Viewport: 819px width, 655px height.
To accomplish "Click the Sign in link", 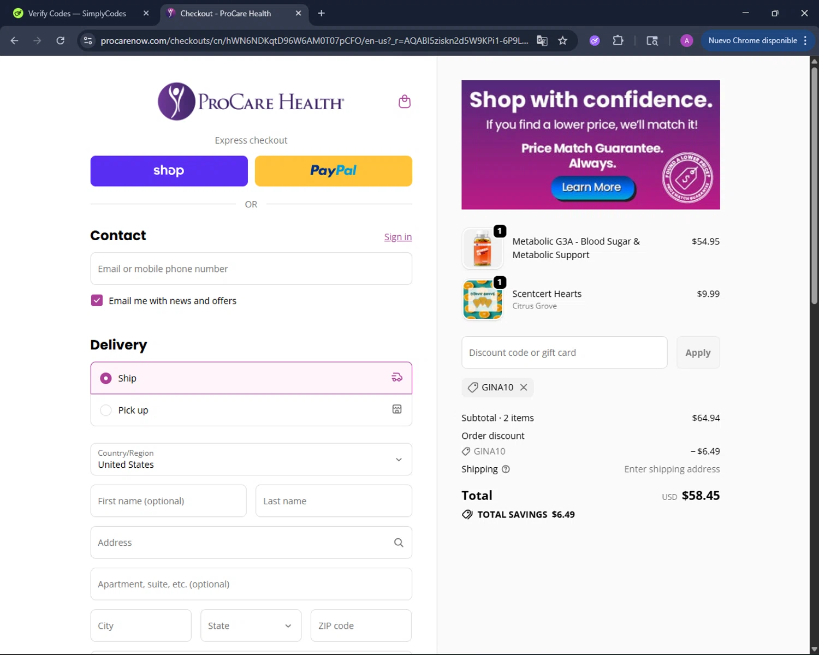I will [x=398, y=237].
